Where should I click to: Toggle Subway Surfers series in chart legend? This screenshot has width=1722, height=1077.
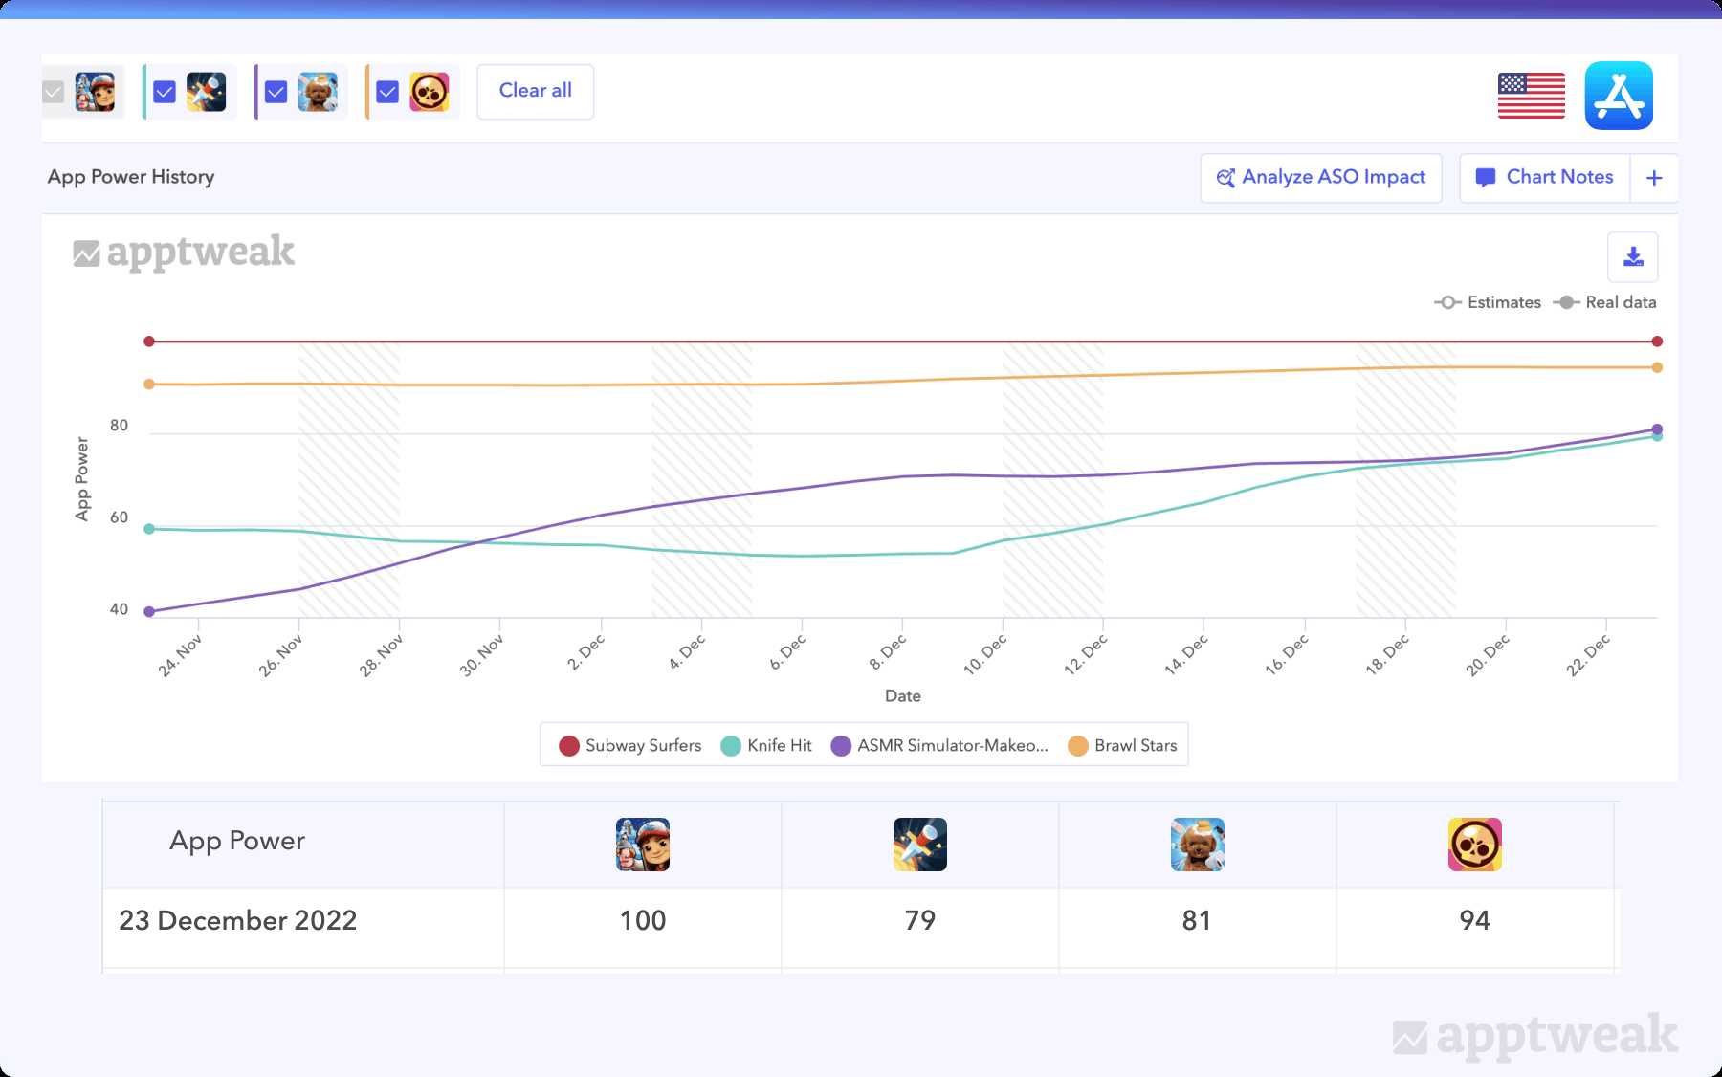(630, 745)
